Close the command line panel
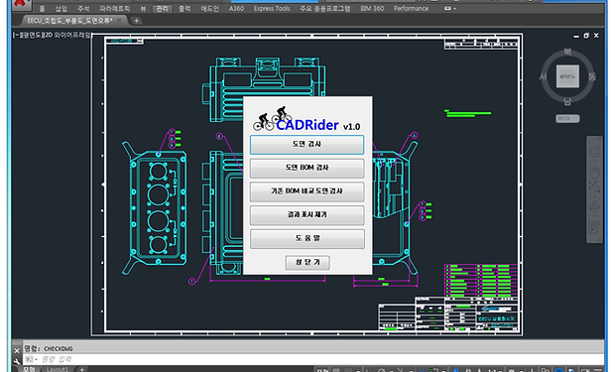This screenshot has height=372, width=615. 17,350
